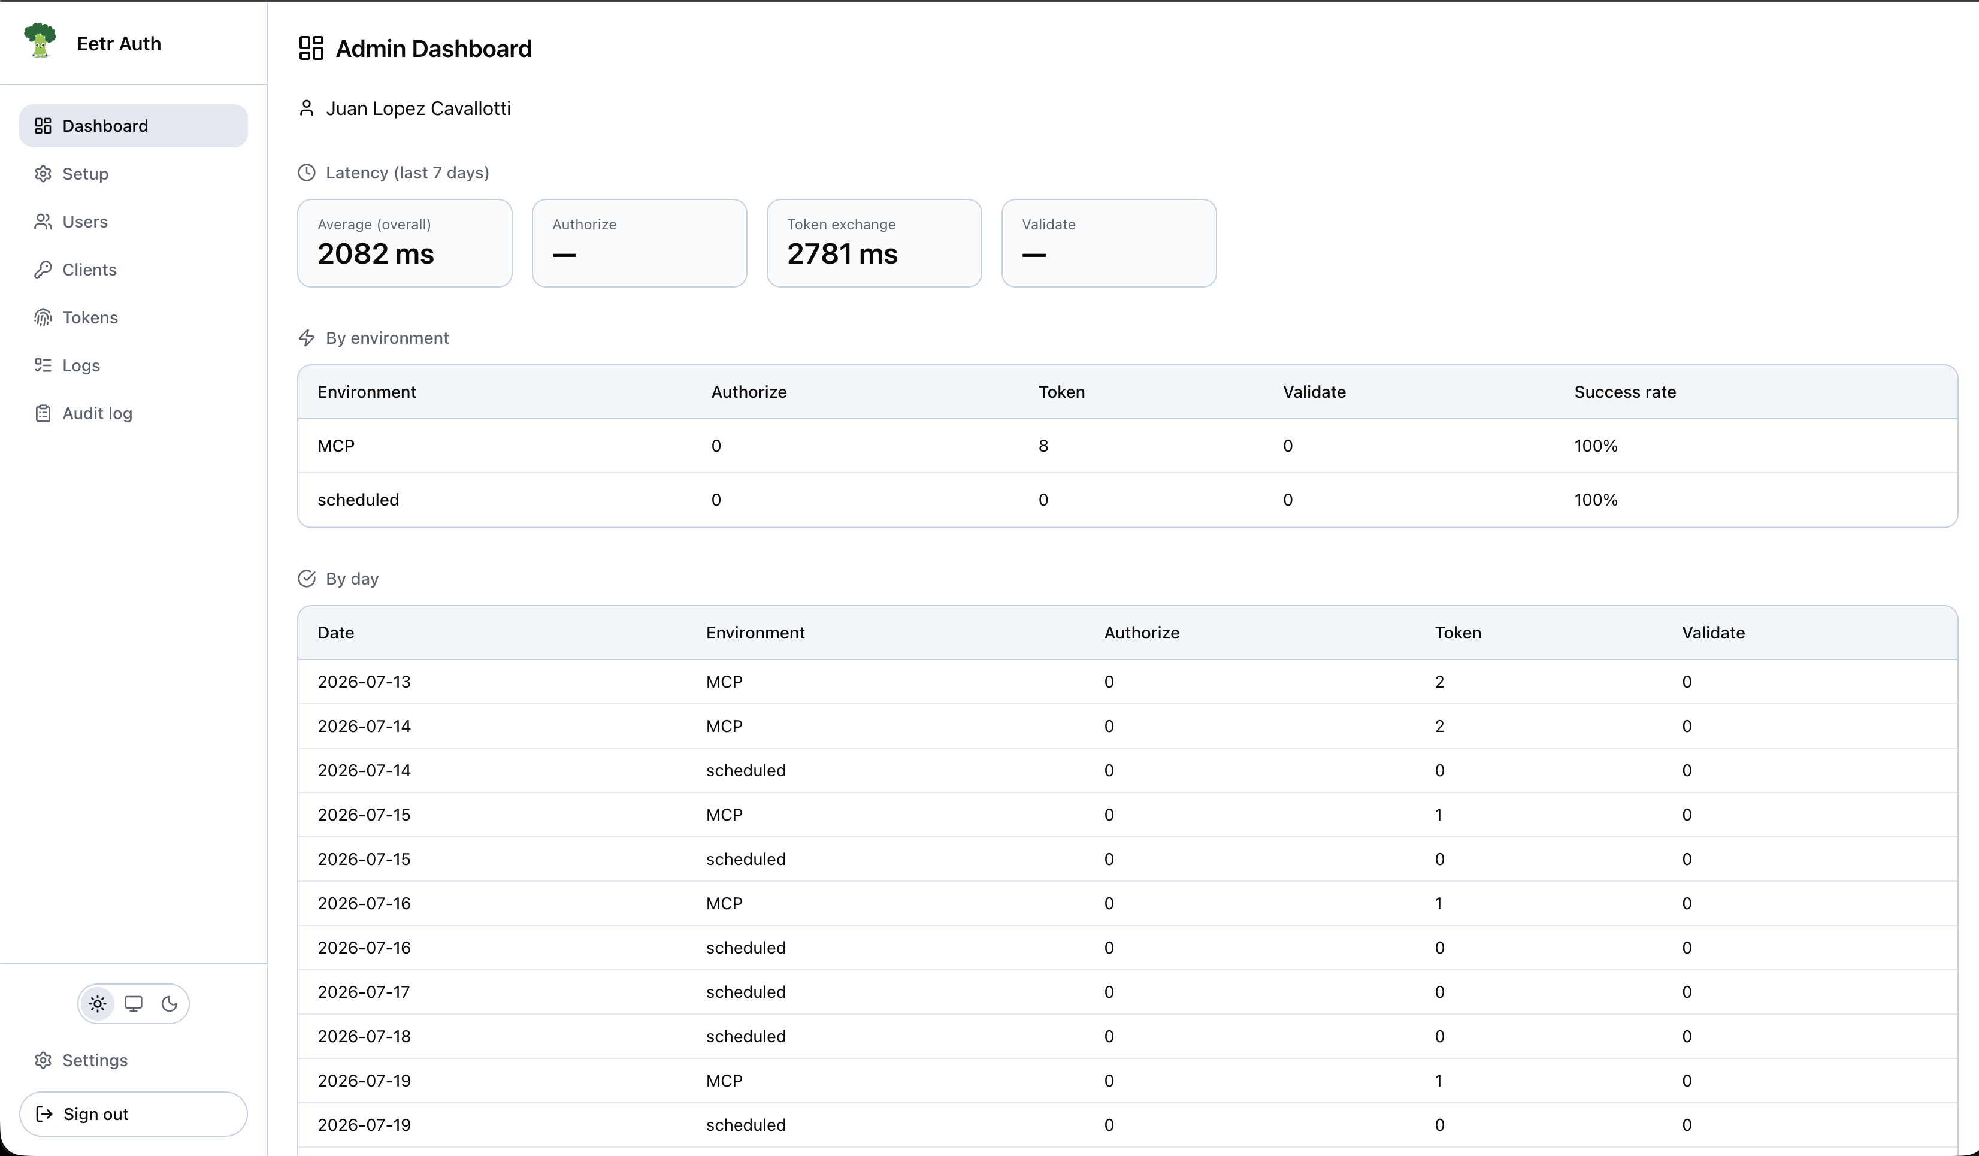Open the Setup page
The width and height of the screenshot is (1979, 1156).
(134, 174)
